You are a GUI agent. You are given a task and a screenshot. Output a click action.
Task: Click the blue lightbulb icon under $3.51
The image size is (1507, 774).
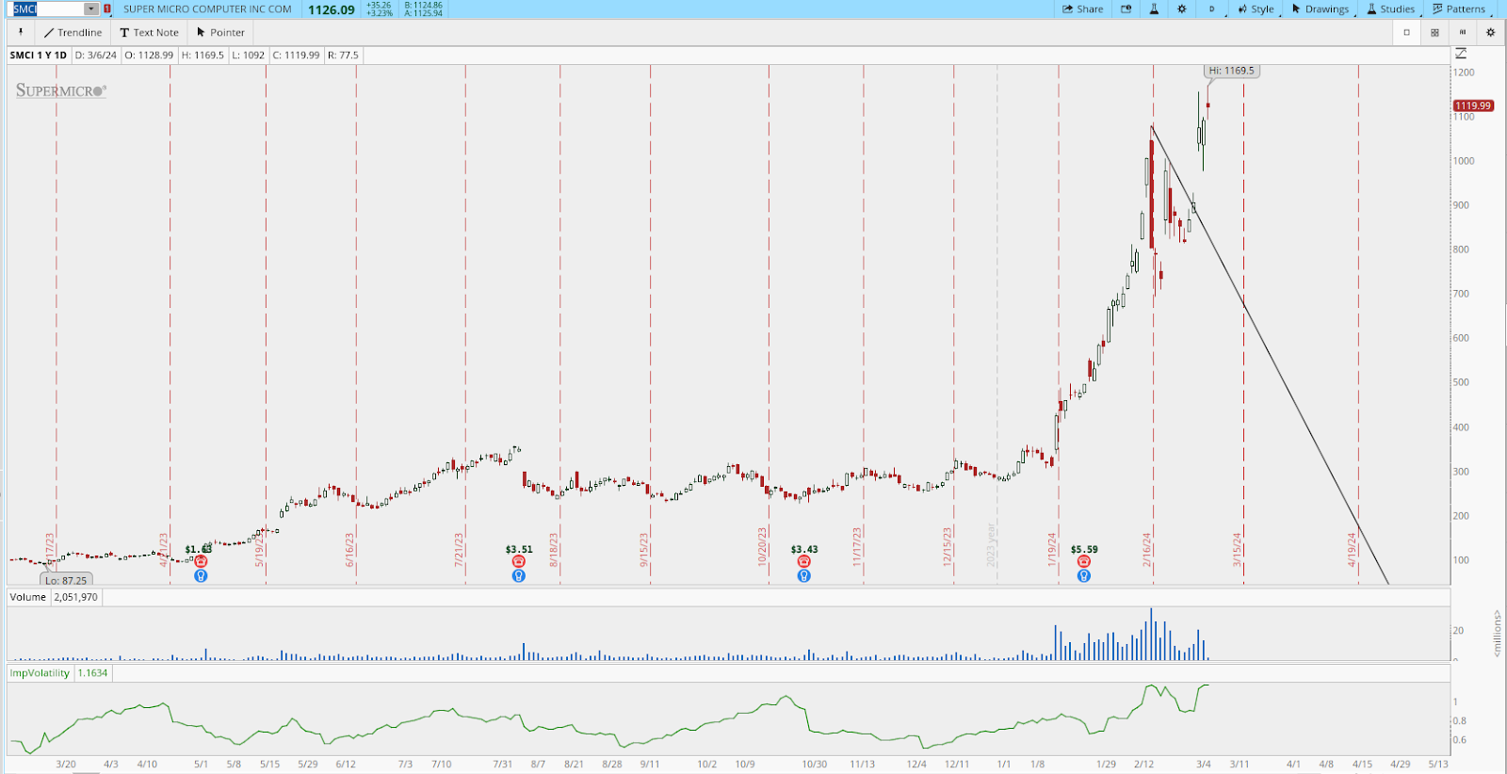[519, 575]
